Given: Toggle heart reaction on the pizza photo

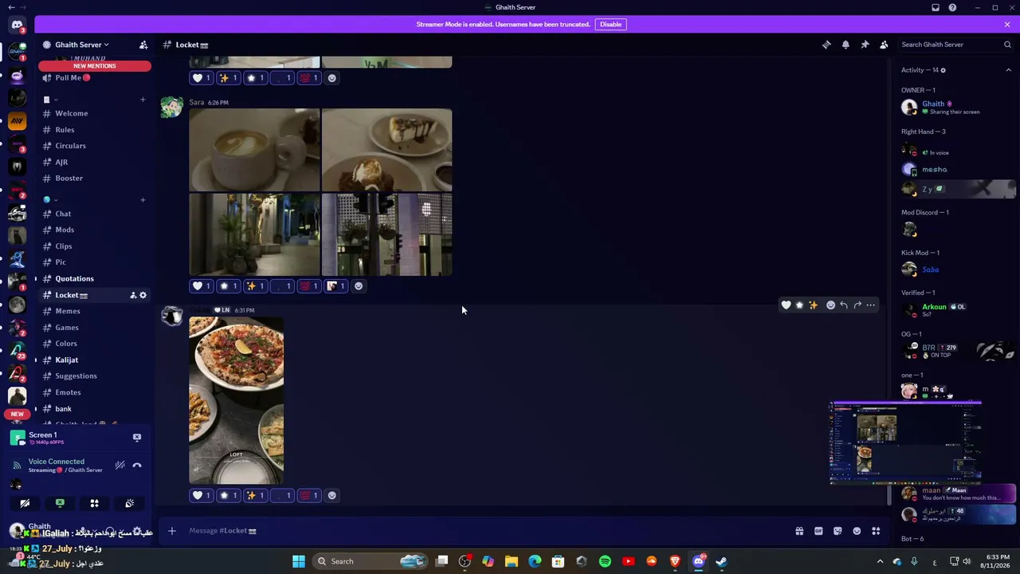Looking at the screenshot, I should [x=202, y=495].
